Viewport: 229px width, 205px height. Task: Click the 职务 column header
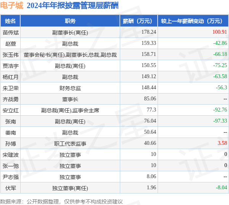pos(70,21)
